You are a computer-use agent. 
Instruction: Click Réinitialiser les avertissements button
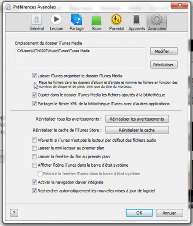(137, 119)
